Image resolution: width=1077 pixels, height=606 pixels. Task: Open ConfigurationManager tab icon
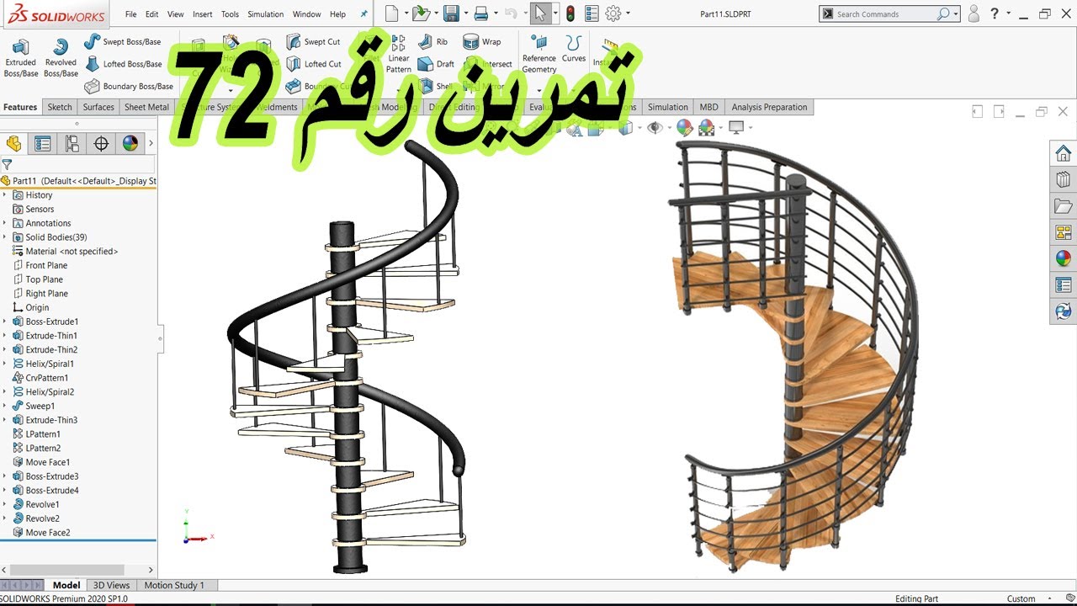[x=72, y=144]
